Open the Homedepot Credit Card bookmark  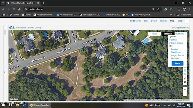coord(90,15)
